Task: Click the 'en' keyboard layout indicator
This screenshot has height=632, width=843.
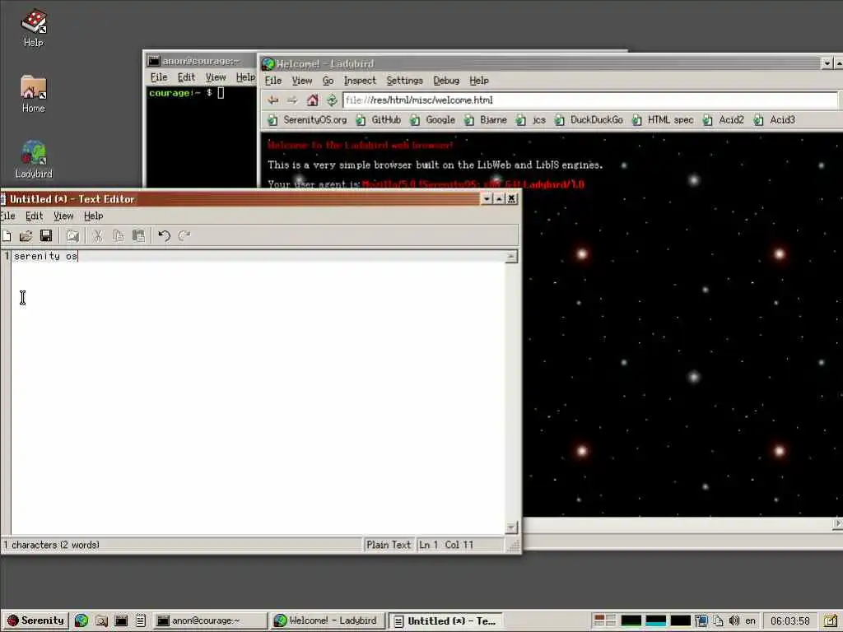Action: click(750, 620)
